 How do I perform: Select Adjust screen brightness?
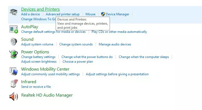(39, 62)
